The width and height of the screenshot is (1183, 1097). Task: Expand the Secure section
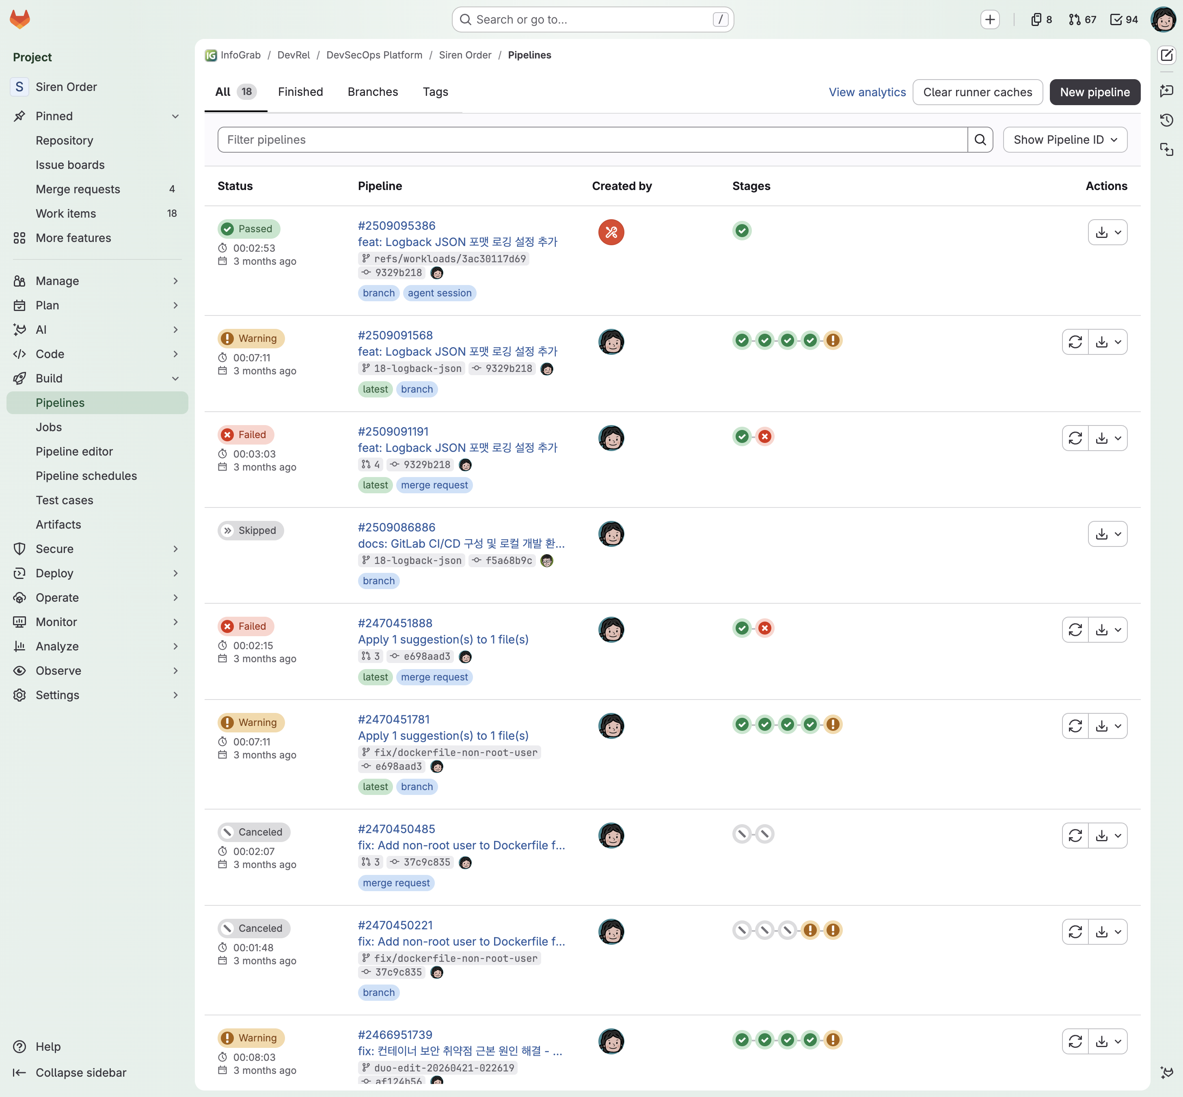coord(97,549)
